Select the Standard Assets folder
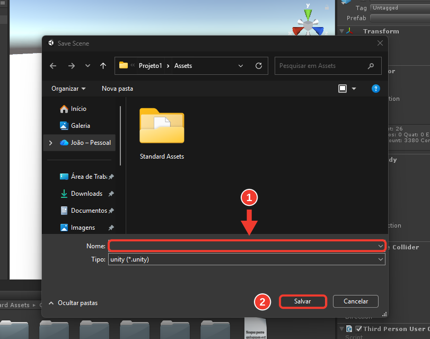Image resolution: width=430 pixels, height=339 pixels. point(162,134)
